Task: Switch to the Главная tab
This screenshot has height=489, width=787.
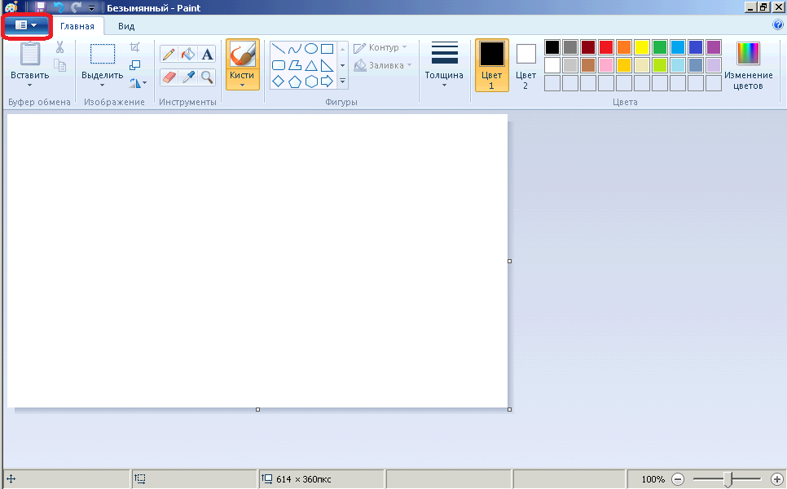Action: (77, 26)
